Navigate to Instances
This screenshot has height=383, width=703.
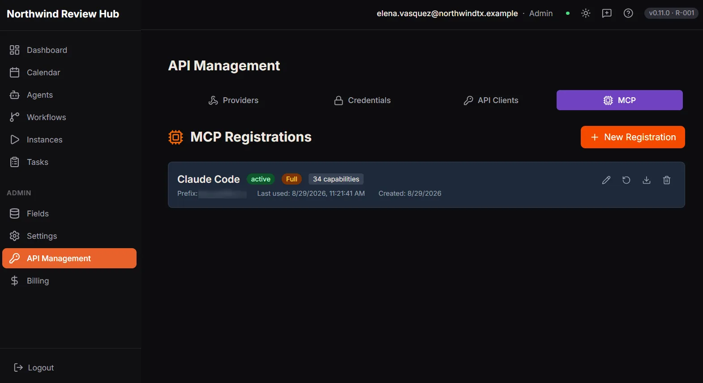click(x=69, y=140)
